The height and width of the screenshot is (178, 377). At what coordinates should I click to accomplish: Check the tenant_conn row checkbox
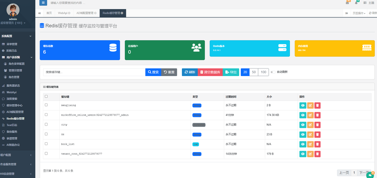46,154
